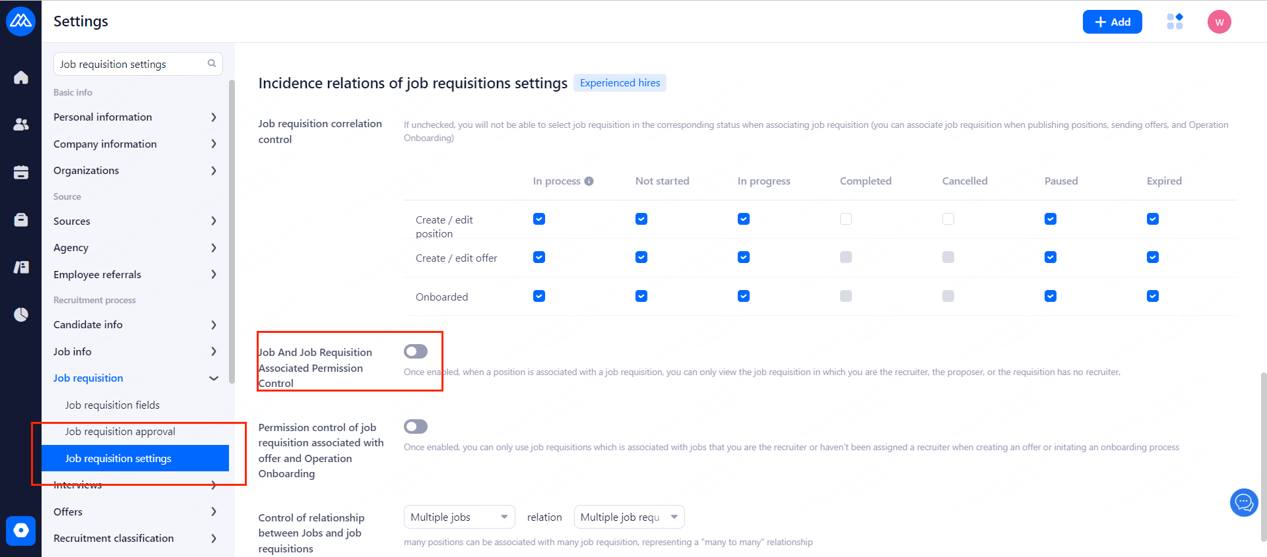Click the left settings menu scrollbar

[232, 231]
